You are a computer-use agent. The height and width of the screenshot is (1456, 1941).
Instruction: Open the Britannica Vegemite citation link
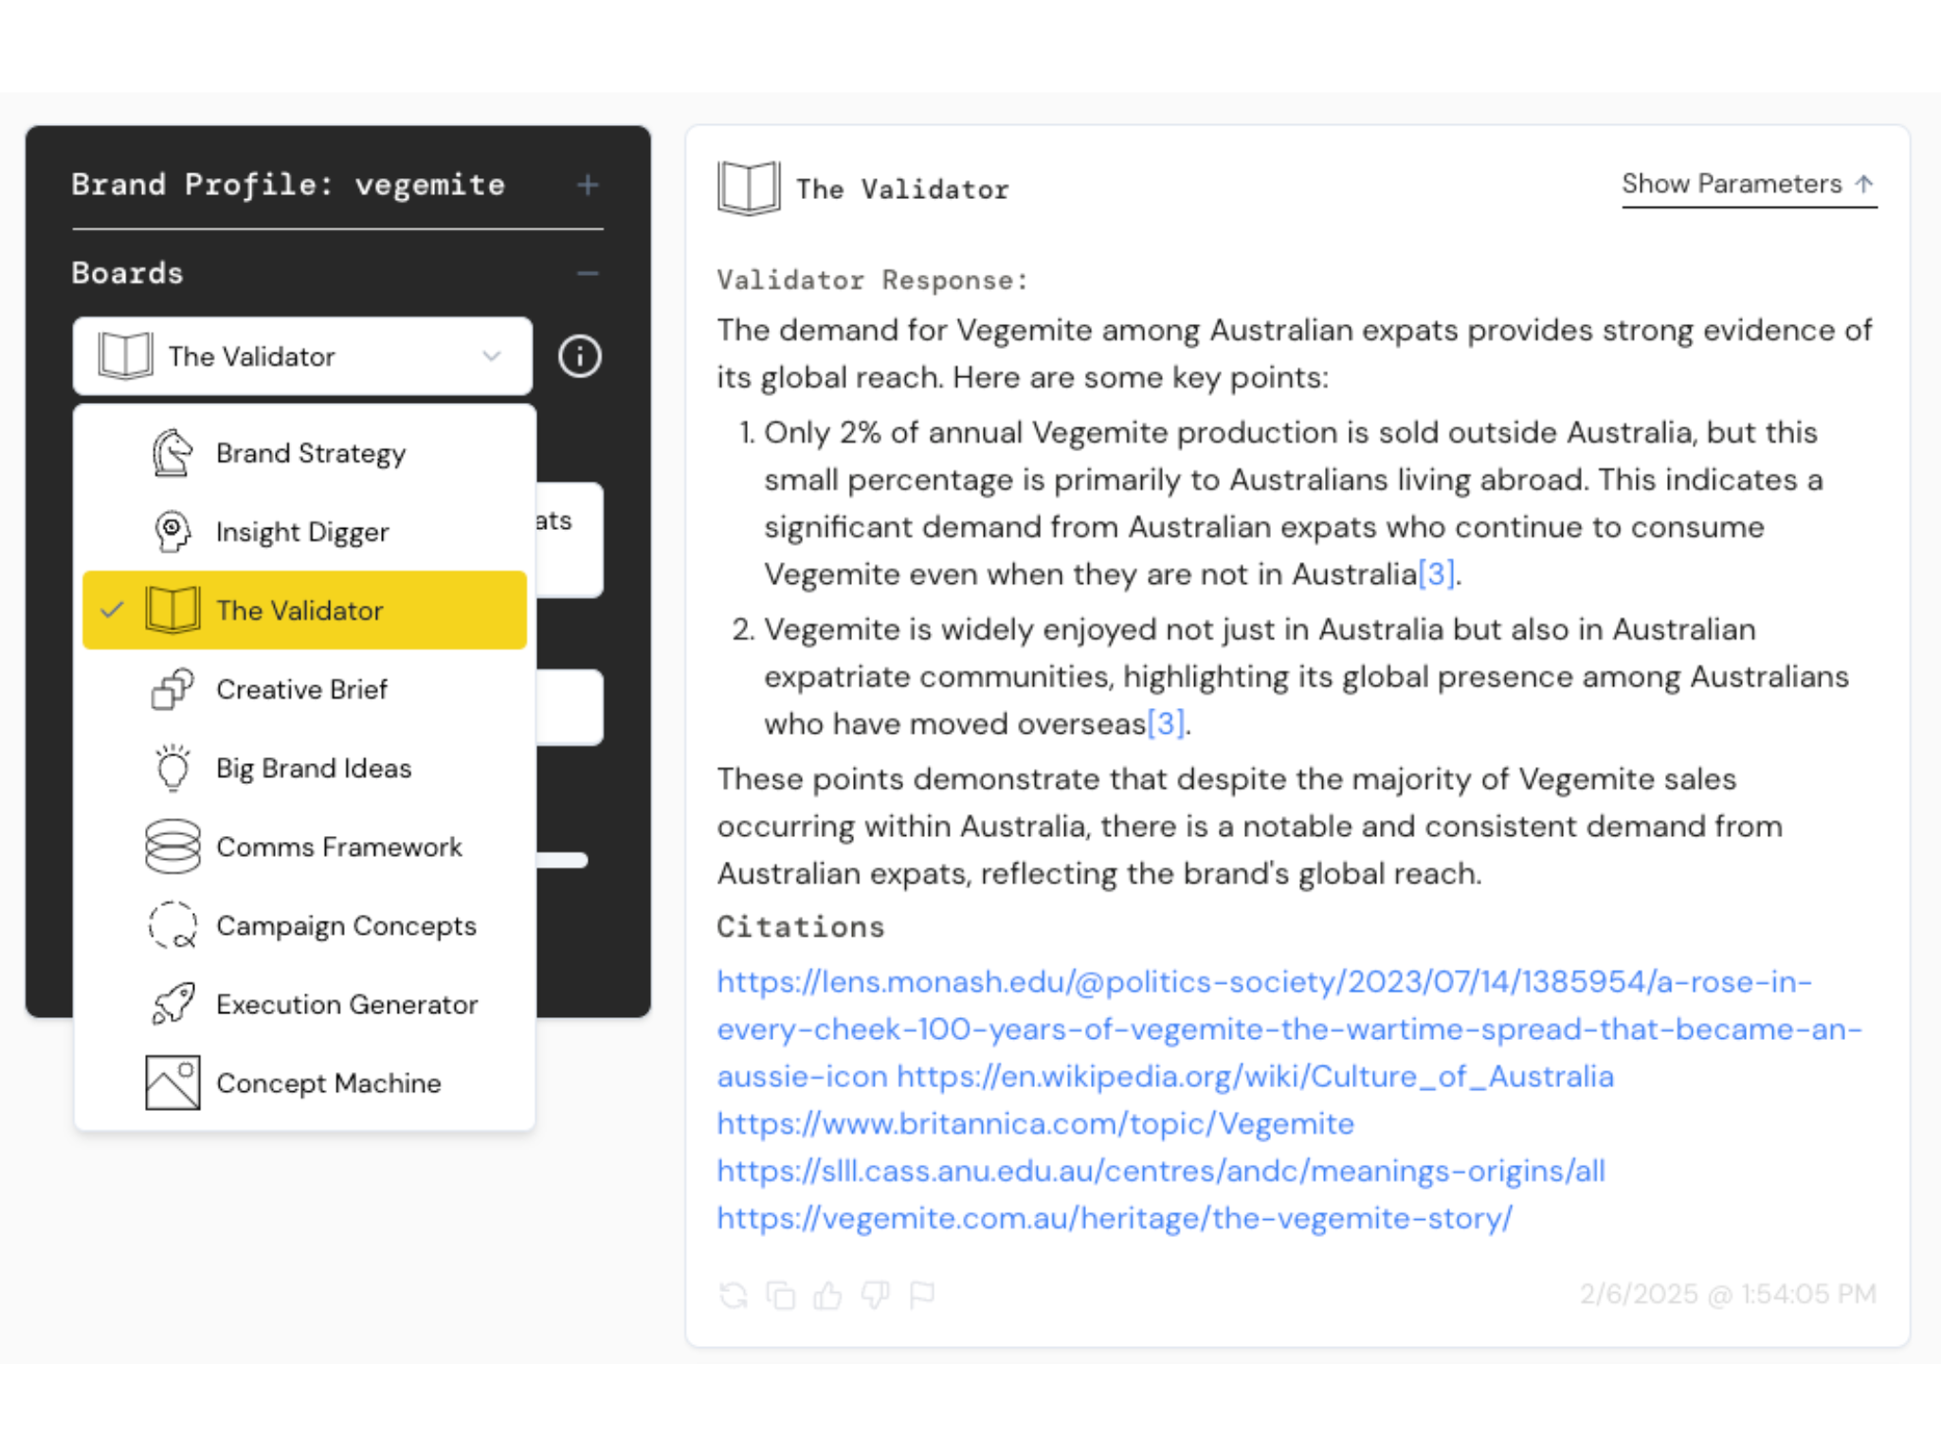[x=1035, y=1124]
